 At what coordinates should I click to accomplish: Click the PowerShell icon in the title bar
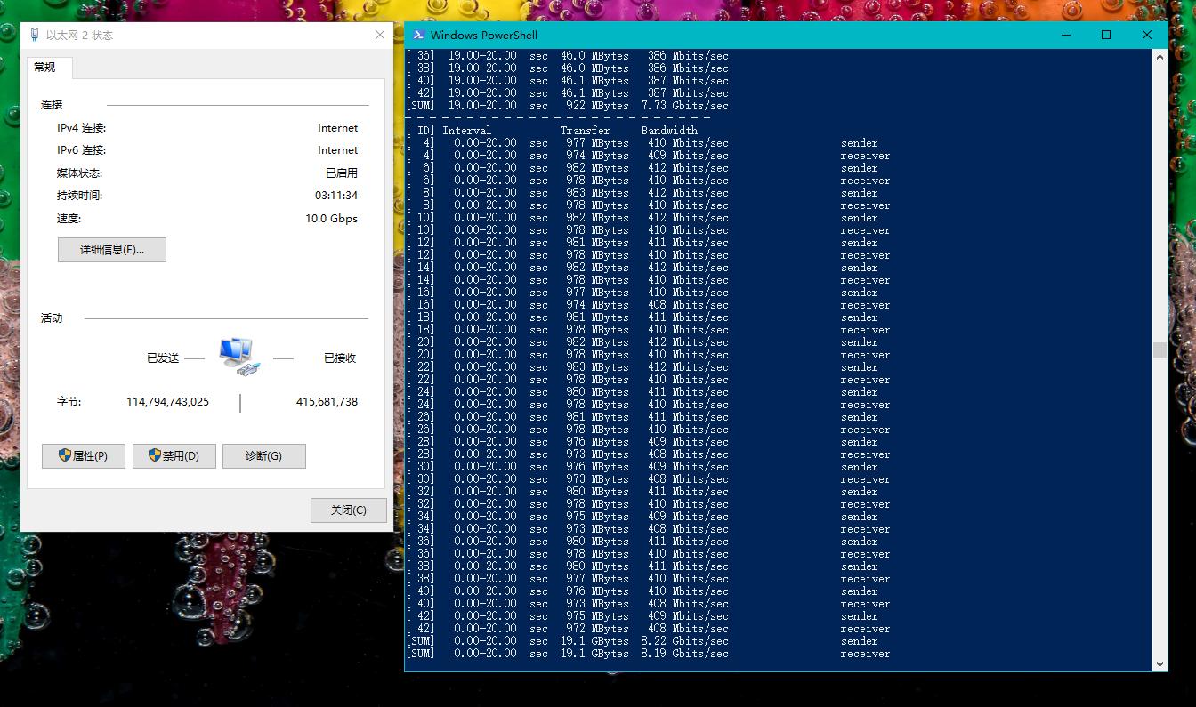[x=417, y=36]
